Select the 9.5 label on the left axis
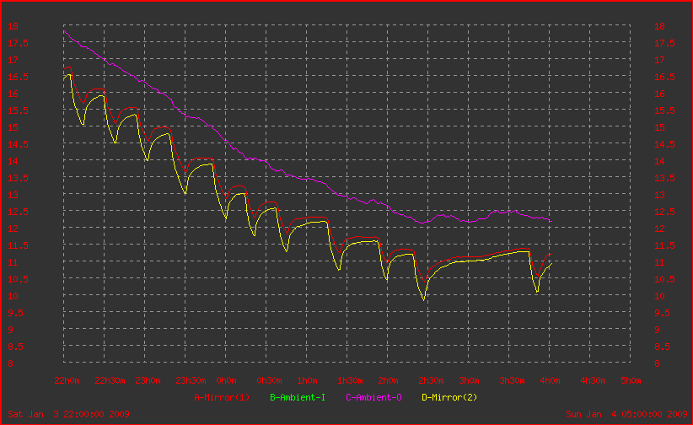693x425 pixels. coord(15,313)
